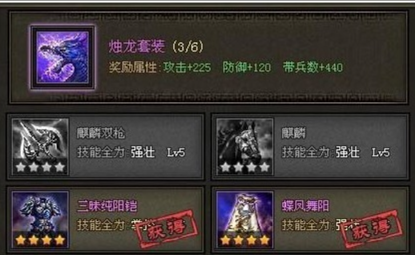Click 强壮 Lv5 skill on 麒麟双枪 row
Screen dimensions: 415x255
158,152
